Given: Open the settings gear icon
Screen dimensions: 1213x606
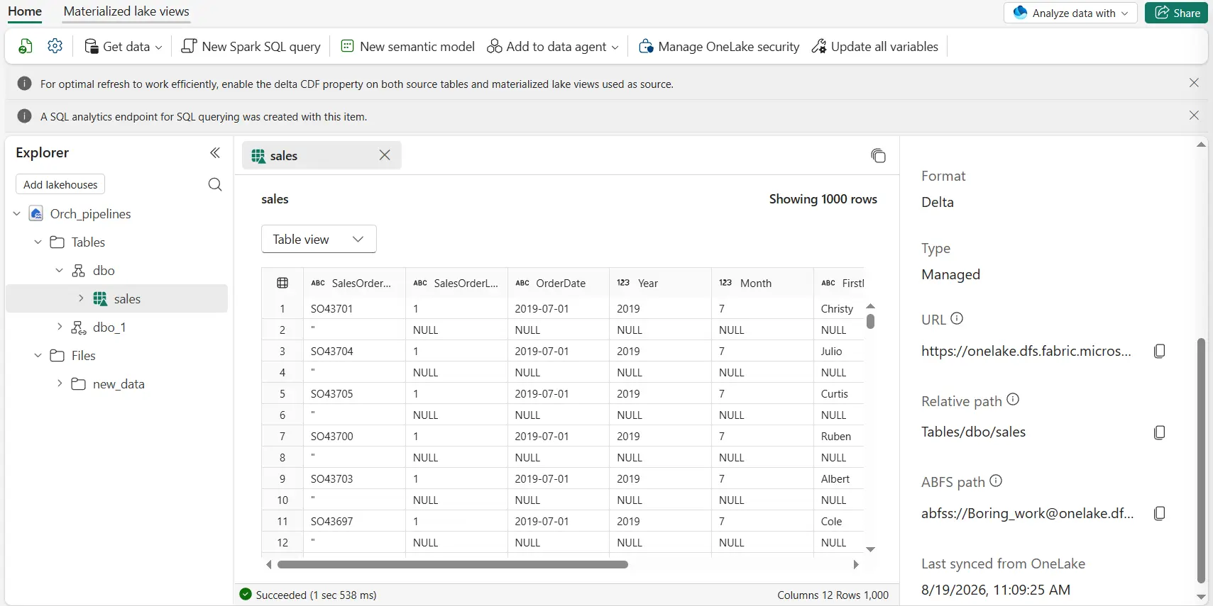Looking at the screenshot, I should (x=55, y=47).
